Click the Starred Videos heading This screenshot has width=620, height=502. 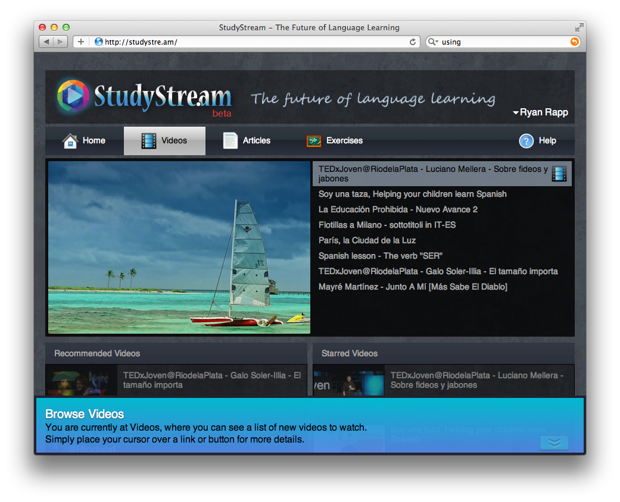pos(350,353)
